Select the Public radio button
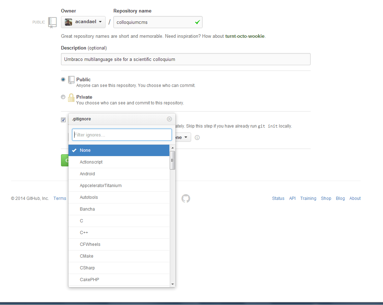383x305 pixels. click(63, 79)
